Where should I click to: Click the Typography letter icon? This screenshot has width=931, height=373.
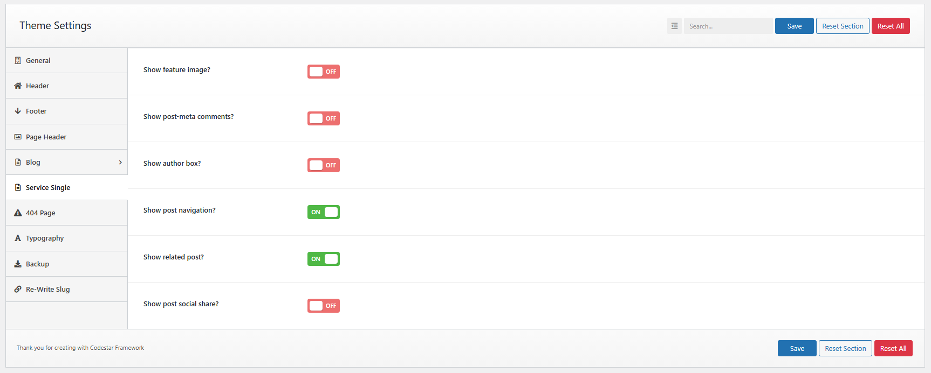point(18,238)
